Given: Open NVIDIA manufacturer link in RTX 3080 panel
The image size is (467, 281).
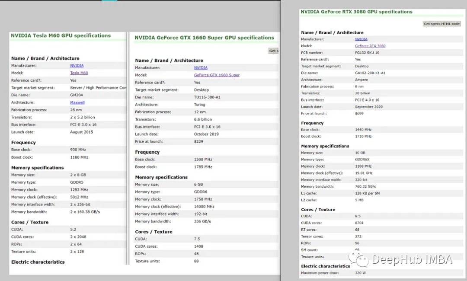Looking at the screenshot, I should pos(361,39).
